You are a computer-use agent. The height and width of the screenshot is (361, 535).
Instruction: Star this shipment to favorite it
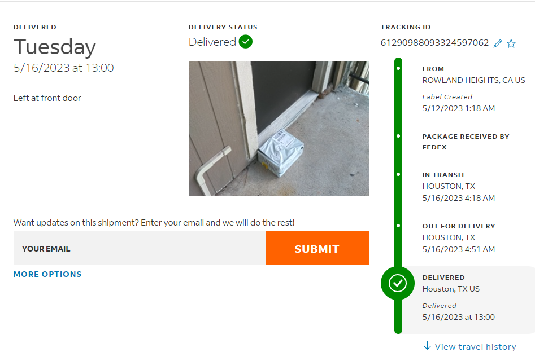pyautogui.click(x=511, y=43)
